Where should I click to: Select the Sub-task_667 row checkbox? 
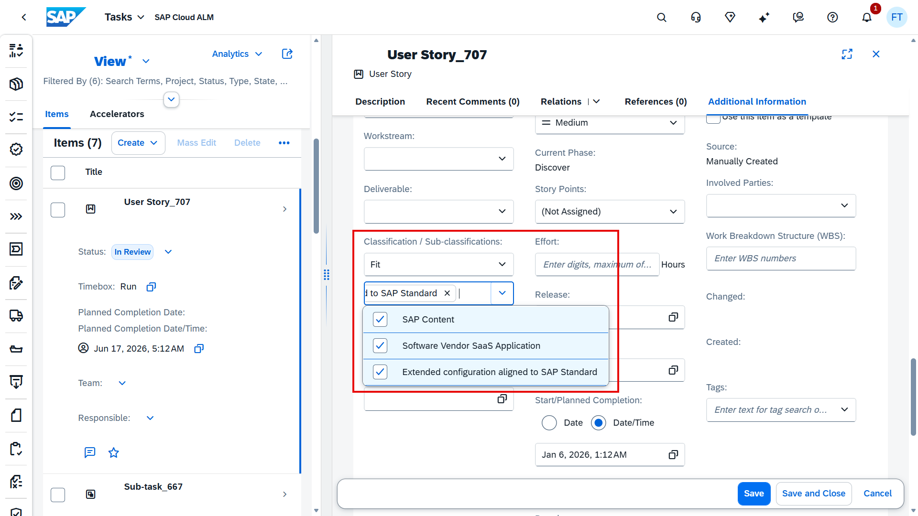(58, 494)
